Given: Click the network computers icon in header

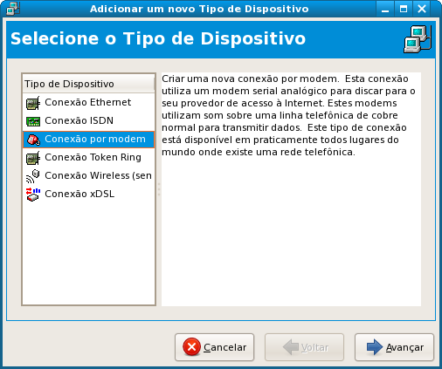Looking at the screenshot, I should tap(418, 39).
